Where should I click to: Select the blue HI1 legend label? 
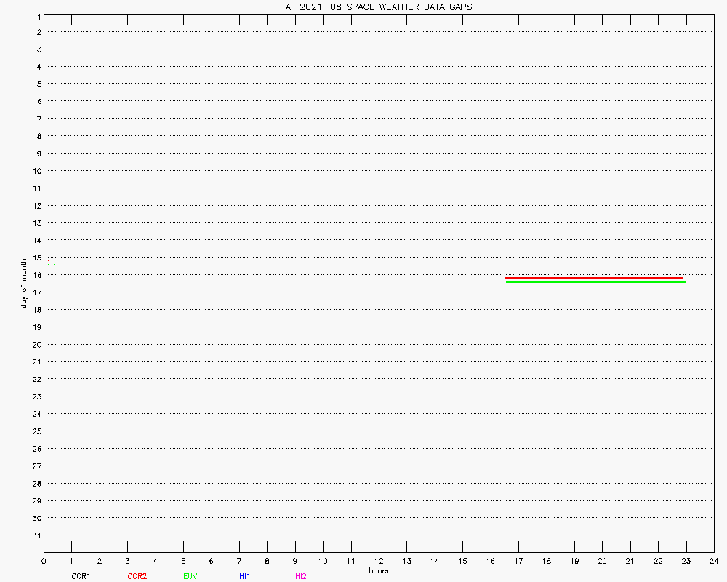click(x=244, y=576)
